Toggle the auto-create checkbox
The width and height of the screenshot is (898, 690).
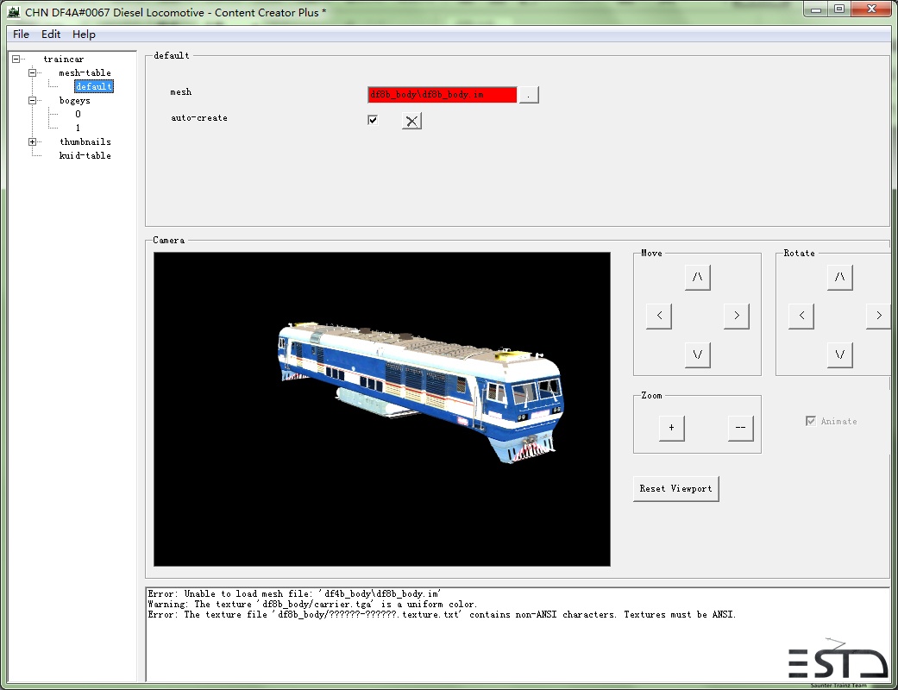click(373, 120)
